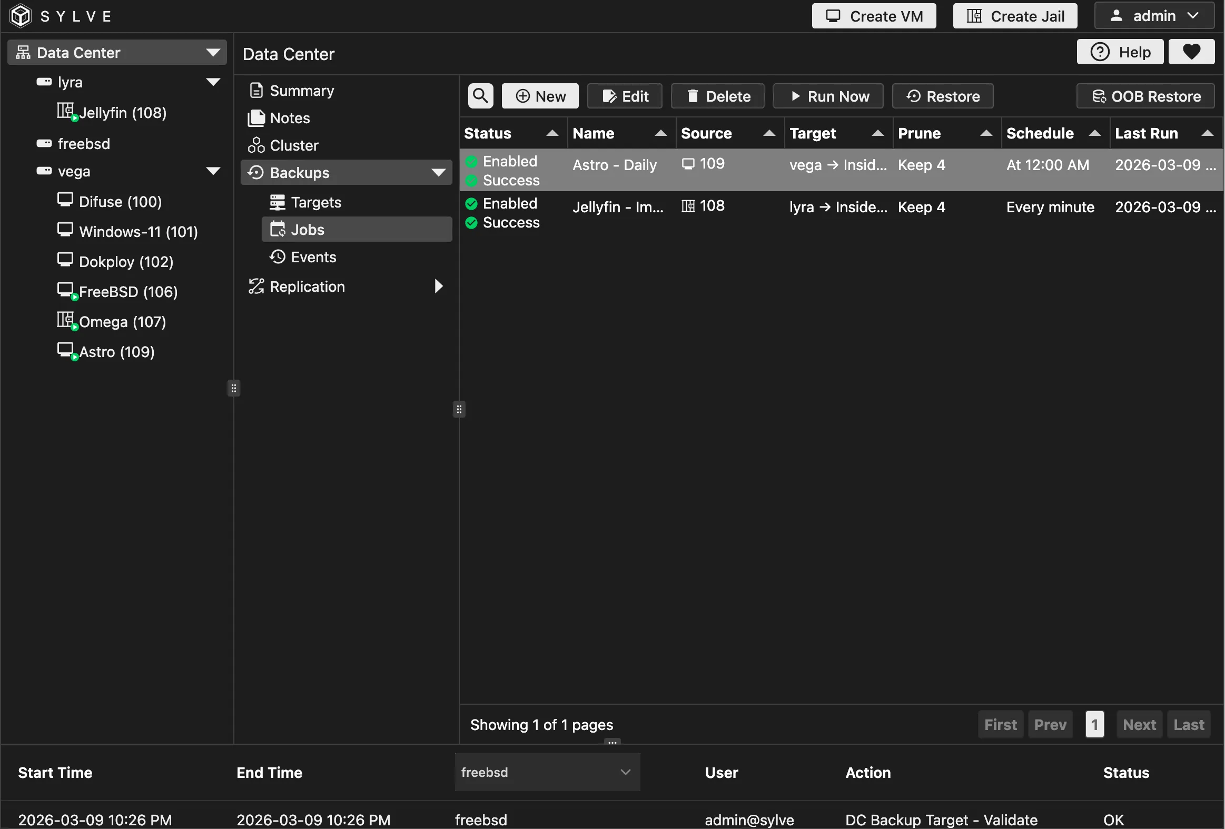This screenshot has height=829, width=1225.
Task: Open the freebsd node filter dropdown
Action: coord(547,772)
